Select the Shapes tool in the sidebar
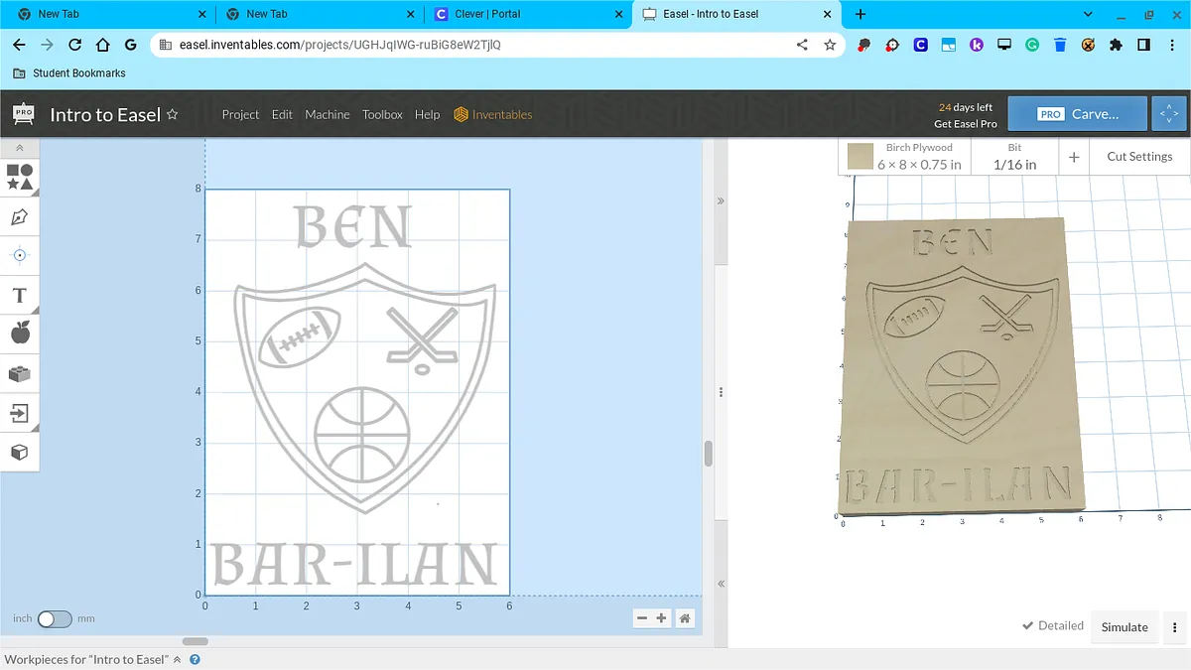The width and height of the screenshot is (1191, 670). point(20,178)
